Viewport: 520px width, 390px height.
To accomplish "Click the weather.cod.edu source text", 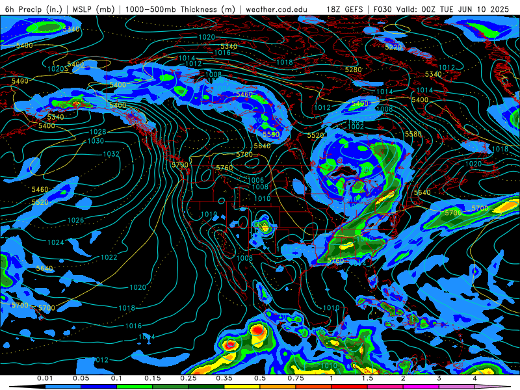I will (x=276, y=9).
